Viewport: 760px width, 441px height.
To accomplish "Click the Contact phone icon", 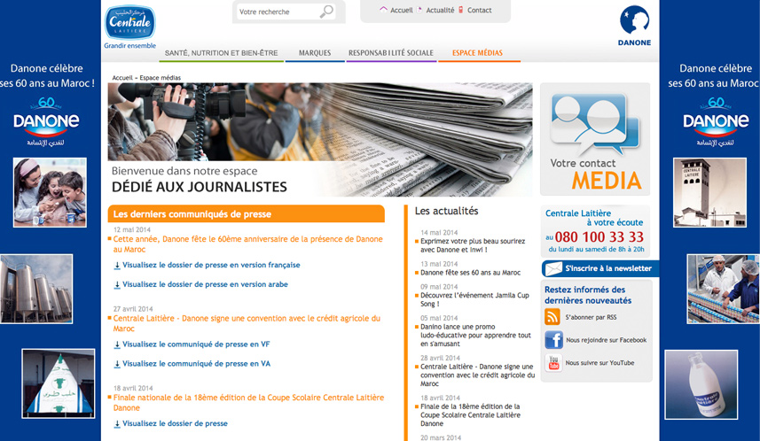I will click(461, 10).
